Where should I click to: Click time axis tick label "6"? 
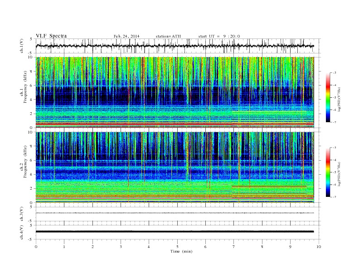[x=206, y=247]
